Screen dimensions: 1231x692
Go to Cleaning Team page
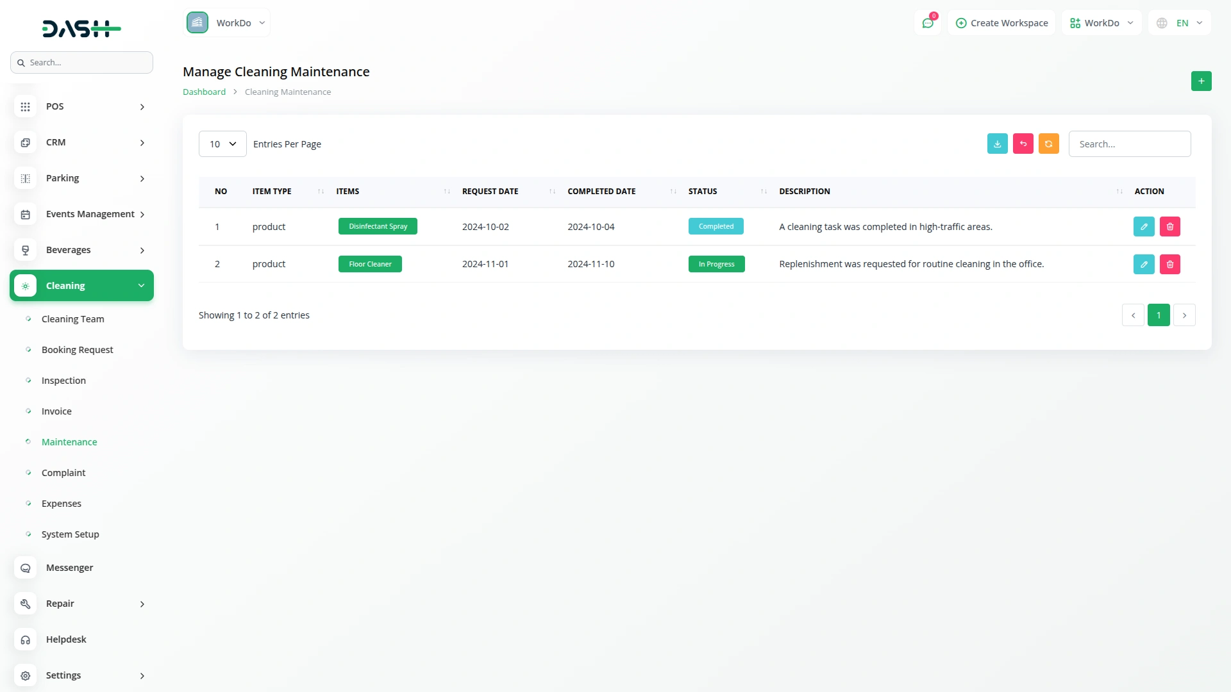[x=72, y=319]
